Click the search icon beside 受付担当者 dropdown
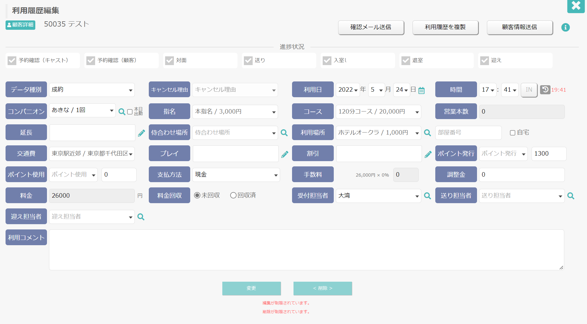This screenshot has width=587, height=324. (x=427, y=196)
